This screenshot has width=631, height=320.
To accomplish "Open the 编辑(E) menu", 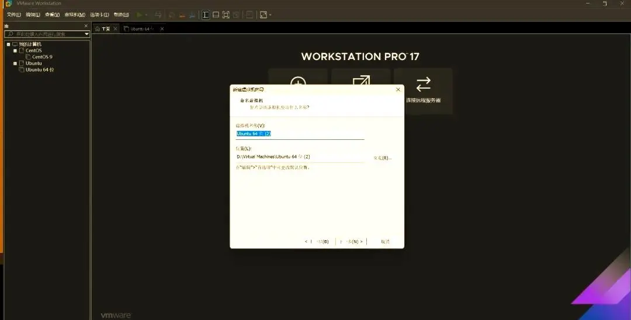I will pyautogui.click(x=33, y=15).
